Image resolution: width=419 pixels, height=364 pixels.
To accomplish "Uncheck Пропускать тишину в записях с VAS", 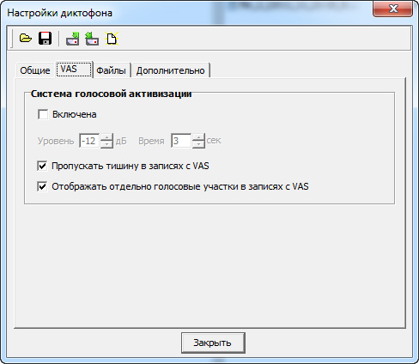I will pyautogui.click(x=42, y=166).
